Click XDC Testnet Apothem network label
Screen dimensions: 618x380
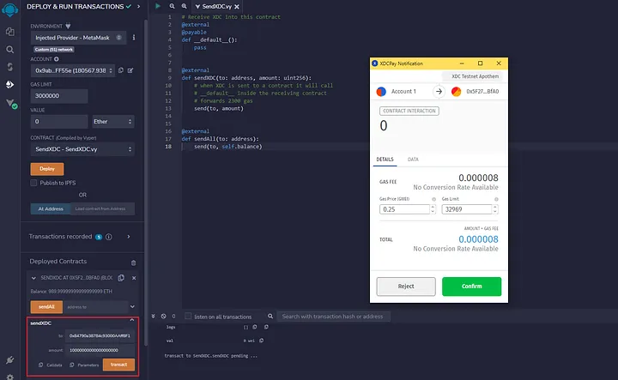tap(475, 76)
